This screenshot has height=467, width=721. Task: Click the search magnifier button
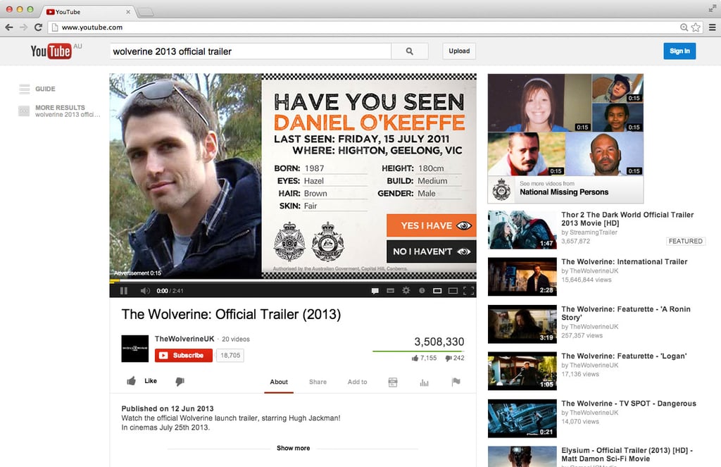pos(409,51)
